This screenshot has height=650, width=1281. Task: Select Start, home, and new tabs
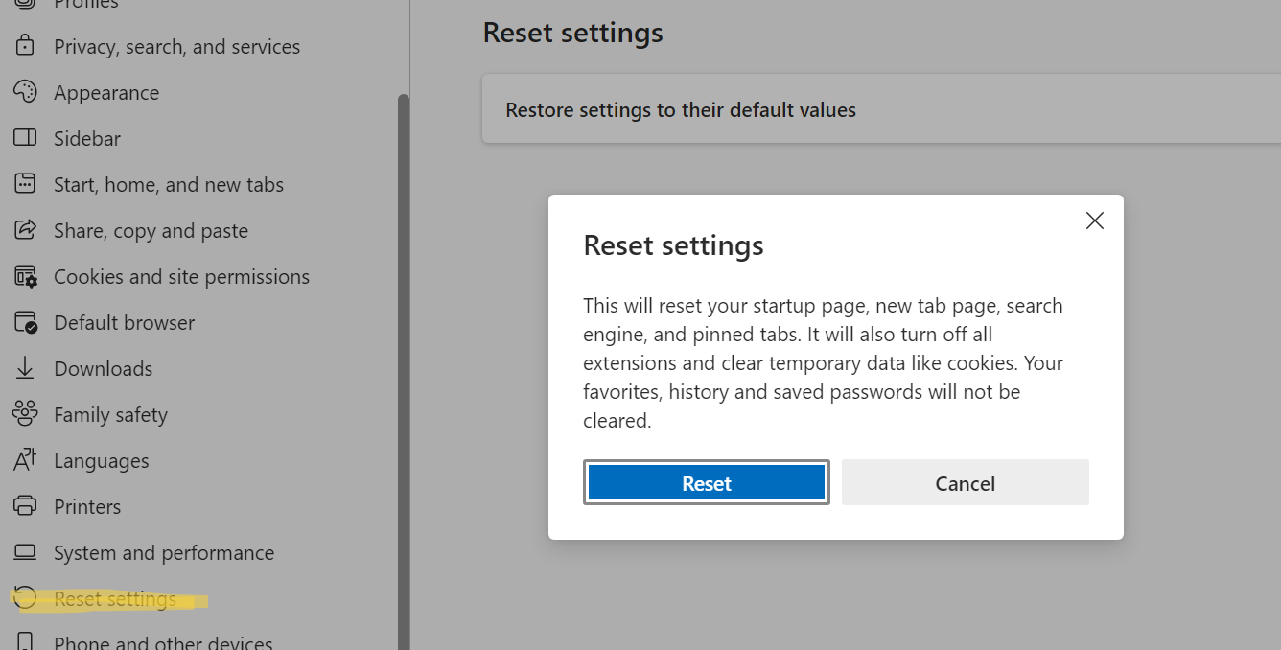[x=169, y=184]
